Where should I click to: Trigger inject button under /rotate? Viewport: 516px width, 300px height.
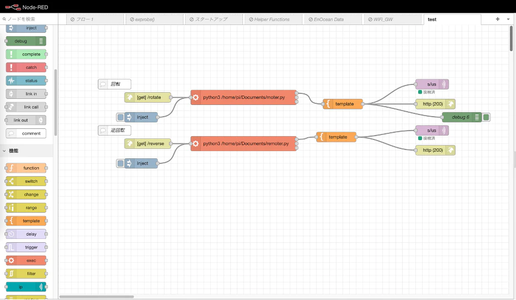pyautogui.click(x=121, y=117)
